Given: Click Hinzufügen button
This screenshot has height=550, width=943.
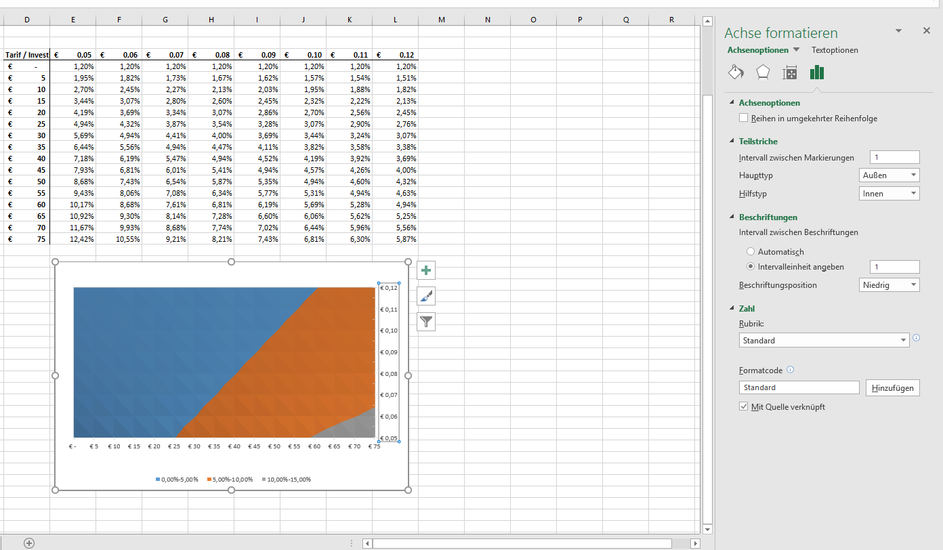Looking at the screenshot, I should (893, 388).
